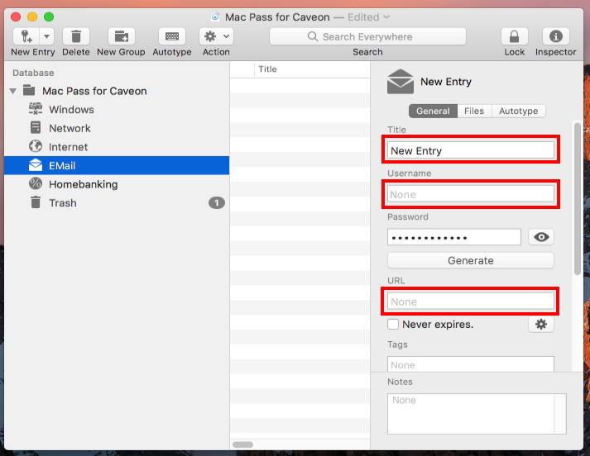Select the EMail group
The height and width of the screenshot is (456, 590).
click(x=117, y=166)
